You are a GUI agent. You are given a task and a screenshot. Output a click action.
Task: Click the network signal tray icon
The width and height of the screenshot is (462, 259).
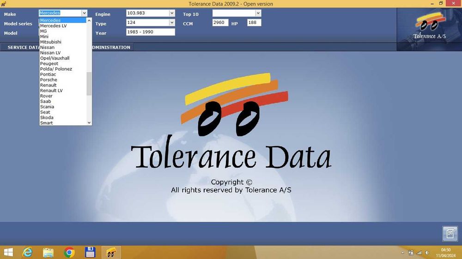[x=419, y=253]
